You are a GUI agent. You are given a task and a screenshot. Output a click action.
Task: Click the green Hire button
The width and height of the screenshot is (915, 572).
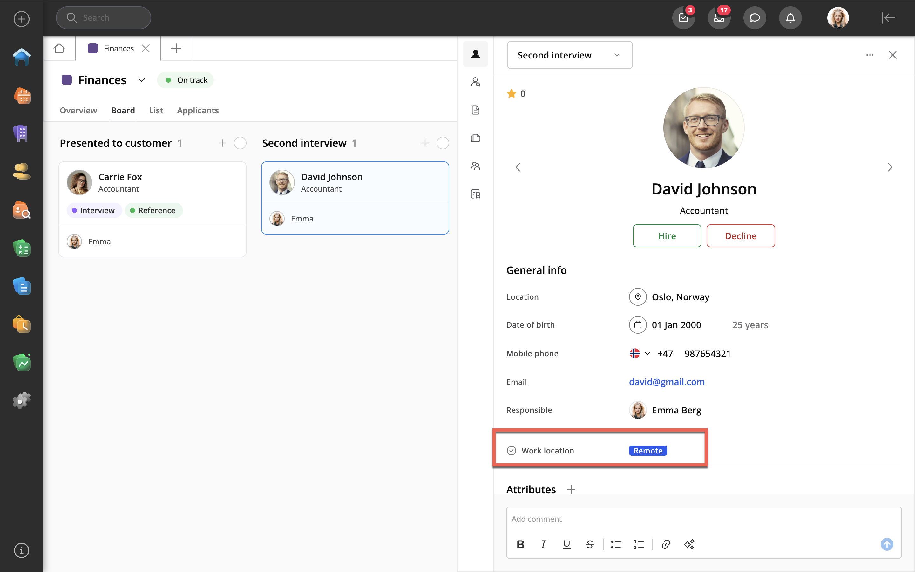667,236
